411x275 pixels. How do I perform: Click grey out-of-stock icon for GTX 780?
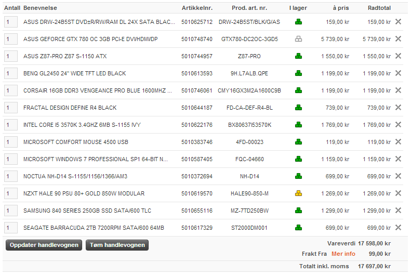(298, 39)
